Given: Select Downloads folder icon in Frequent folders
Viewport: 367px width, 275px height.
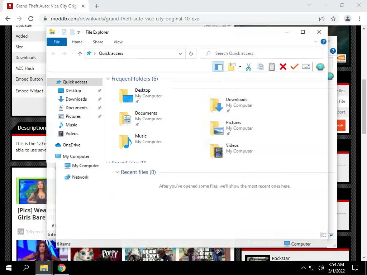Looking at the screenshot, I should click(x=216, y=105).
